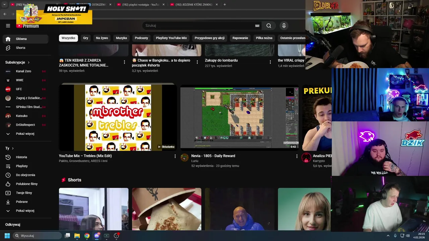
Task: Close the playlist nostalgia browser tab
Action: pos(164,5)
